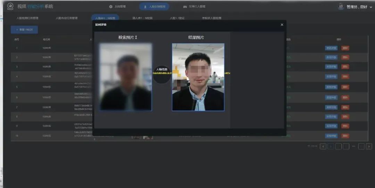
Task: Click the car icon beside 车牌行人管理
Action: tap(185, 7)
